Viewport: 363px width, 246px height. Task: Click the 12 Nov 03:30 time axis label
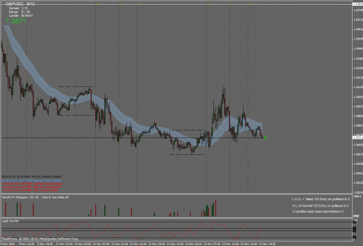coord(82,244)
